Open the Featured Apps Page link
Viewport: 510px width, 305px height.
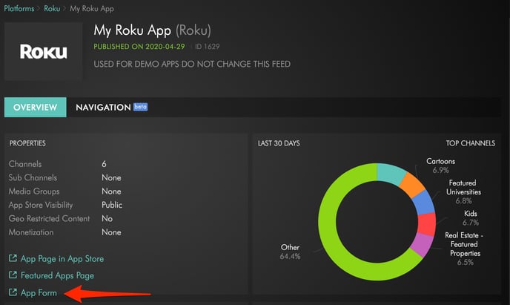point(57,276)
